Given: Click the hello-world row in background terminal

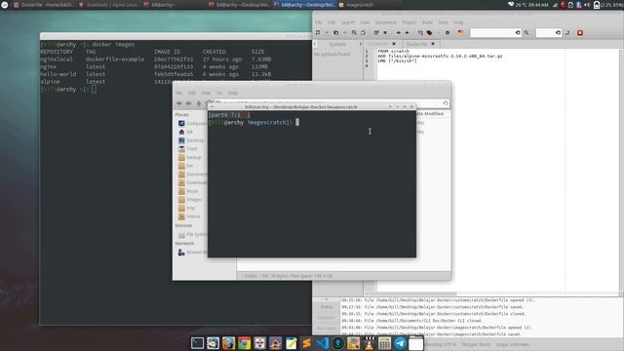Looking at the screenshot, I should (156, 74).
